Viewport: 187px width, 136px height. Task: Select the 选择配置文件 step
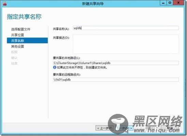pos(21,29)
